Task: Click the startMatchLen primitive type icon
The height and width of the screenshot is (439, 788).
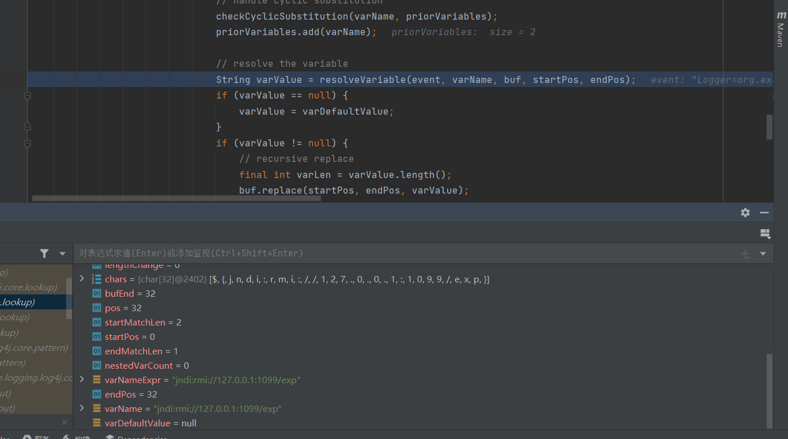Action: point(97,322)
